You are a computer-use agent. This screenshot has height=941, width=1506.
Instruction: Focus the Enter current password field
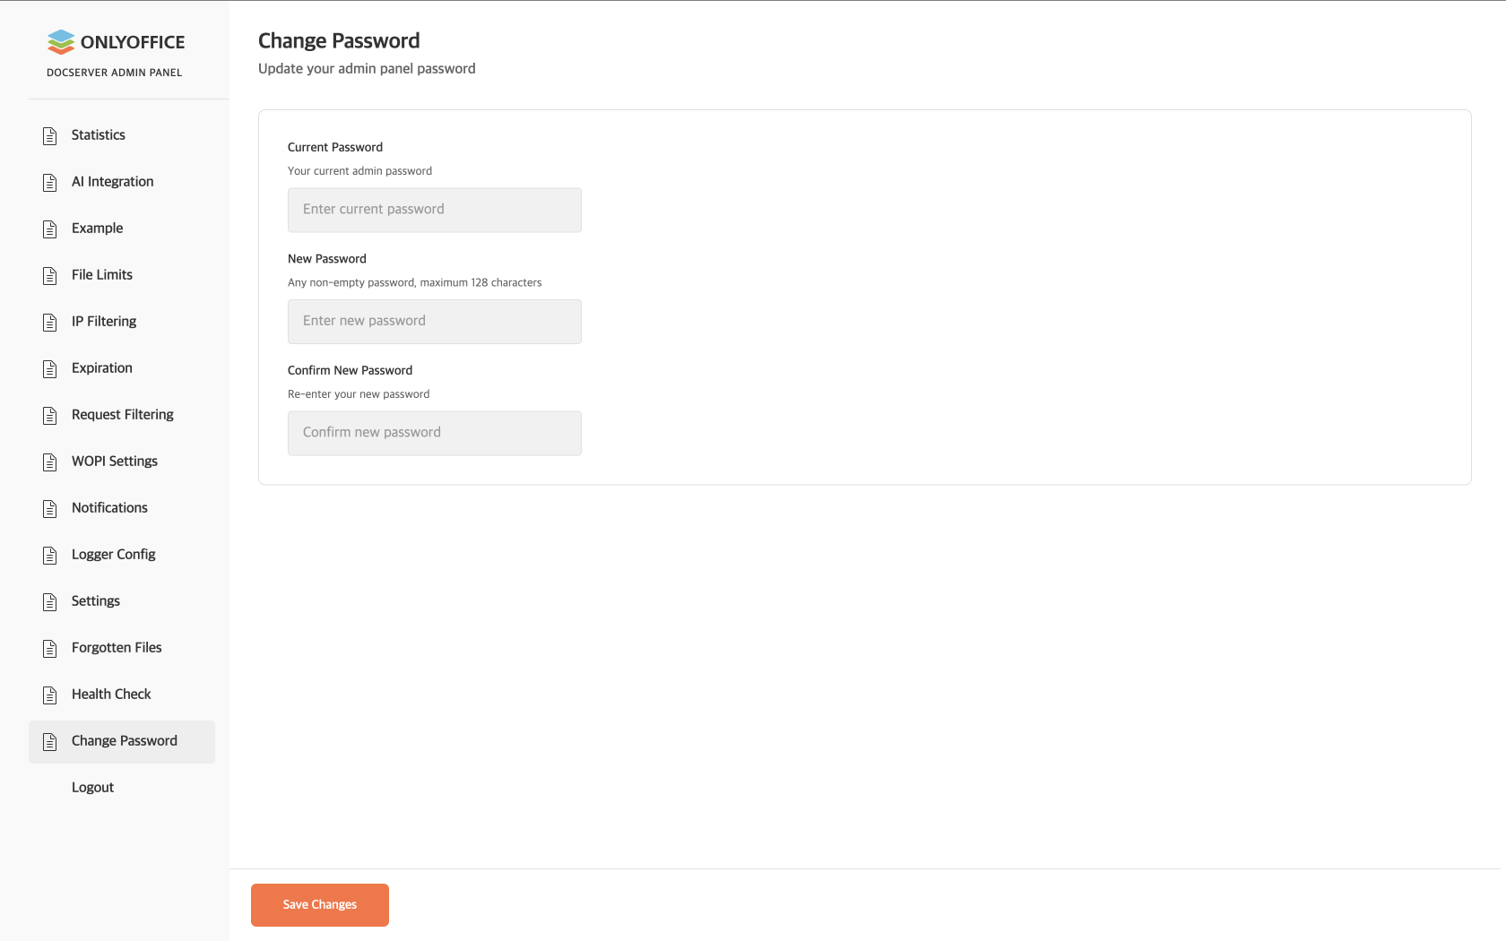434,210
